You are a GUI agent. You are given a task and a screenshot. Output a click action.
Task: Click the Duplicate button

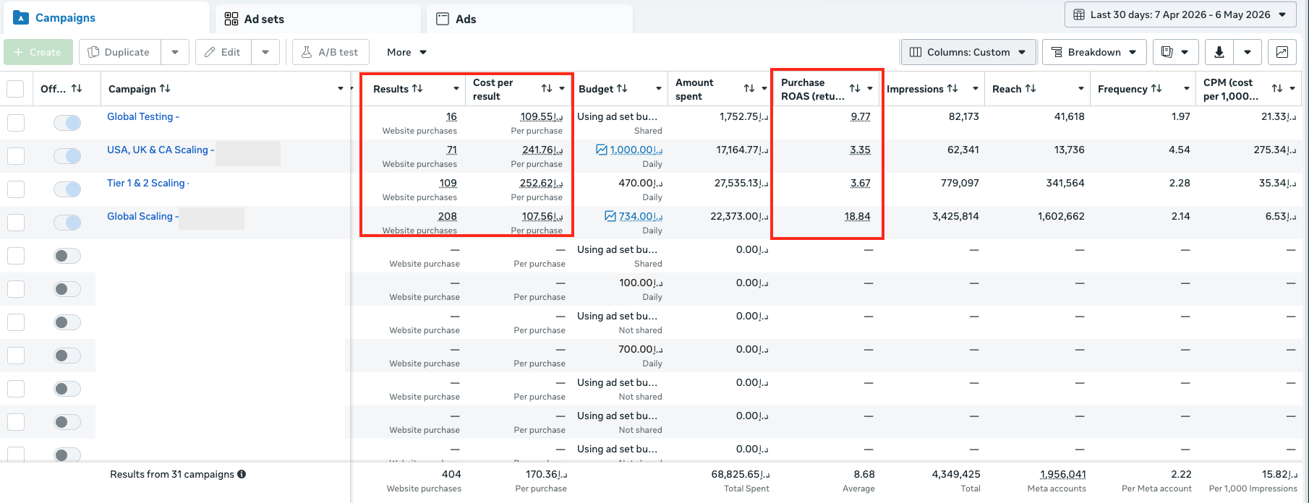[119, 52]
